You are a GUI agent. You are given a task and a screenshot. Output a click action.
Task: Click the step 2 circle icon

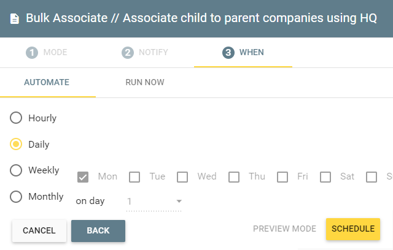[x=128, y=53]
